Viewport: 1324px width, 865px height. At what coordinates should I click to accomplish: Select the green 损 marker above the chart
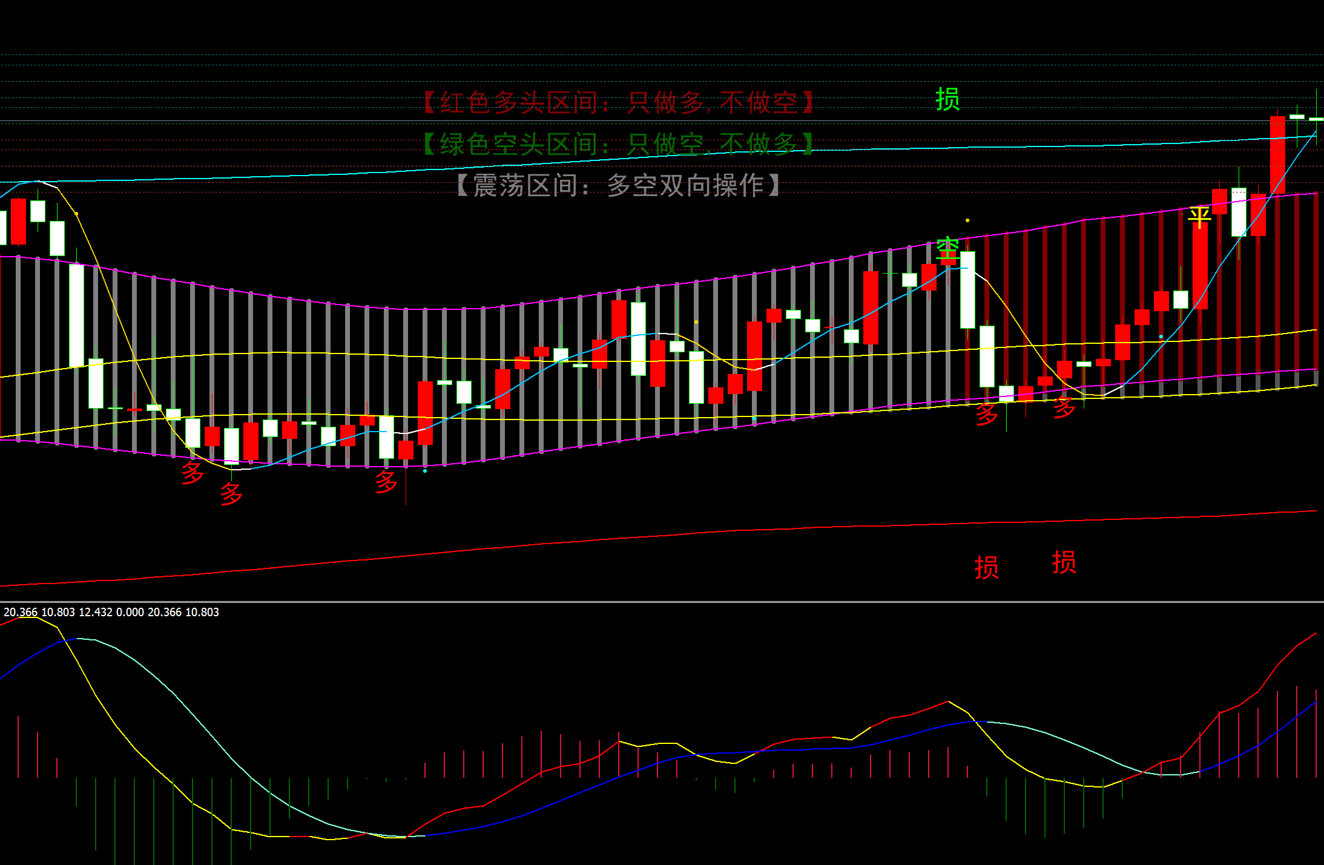[948, 99]
